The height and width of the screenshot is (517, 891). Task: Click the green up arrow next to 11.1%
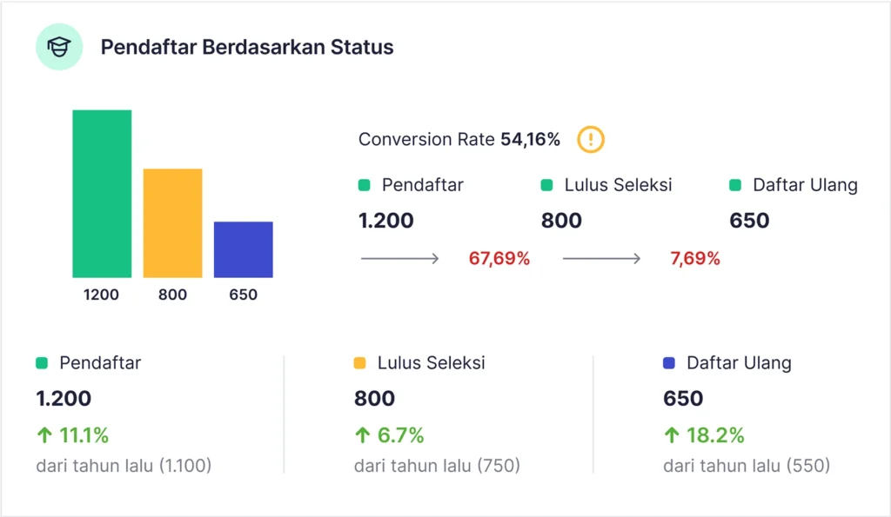44,435
